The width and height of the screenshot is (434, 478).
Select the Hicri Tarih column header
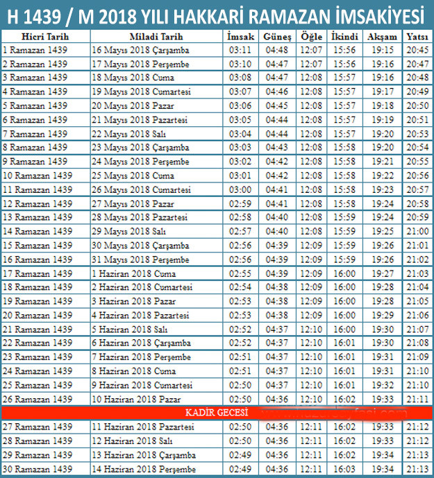(x=44, y=36)
